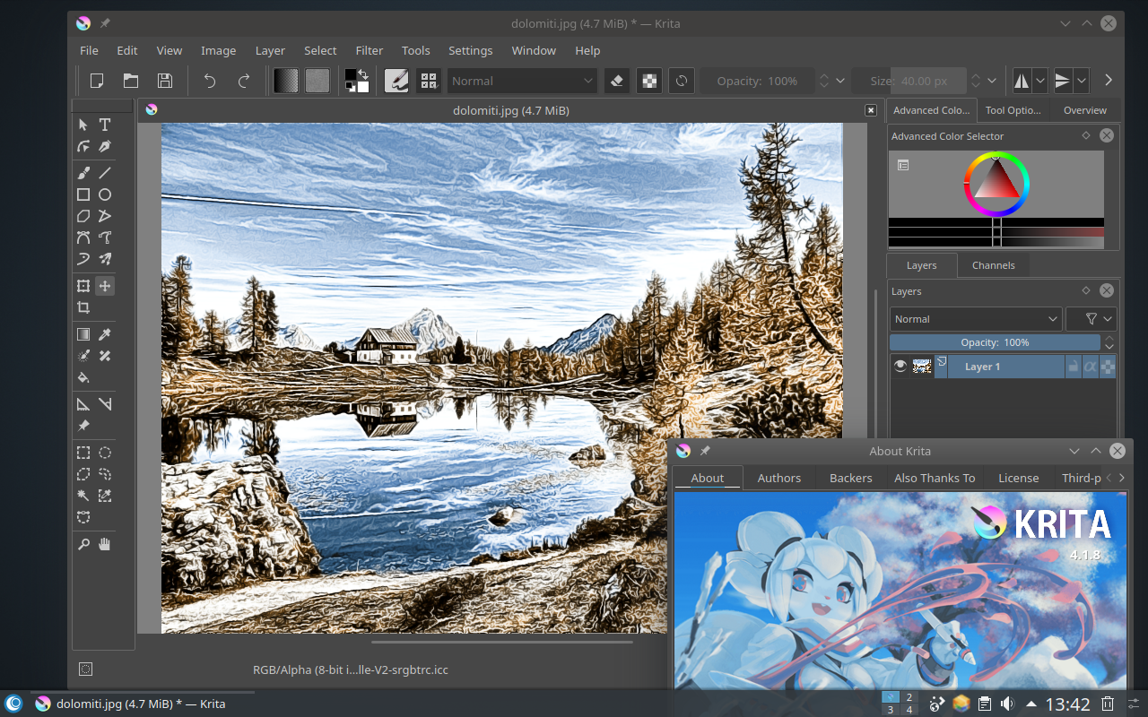The width and height of the screenshot is (1148, 717).
Task: Select the Freehand Brush tool
Action: coord(83,173)
